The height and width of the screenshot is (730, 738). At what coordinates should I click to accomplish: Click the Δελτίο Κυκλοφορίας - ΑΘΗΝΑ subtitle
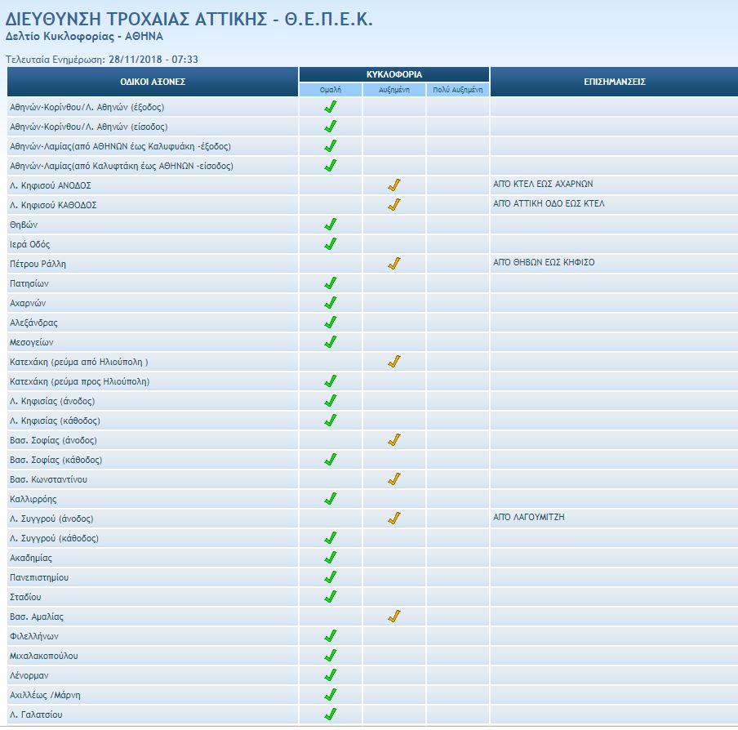tap(73, 37)
